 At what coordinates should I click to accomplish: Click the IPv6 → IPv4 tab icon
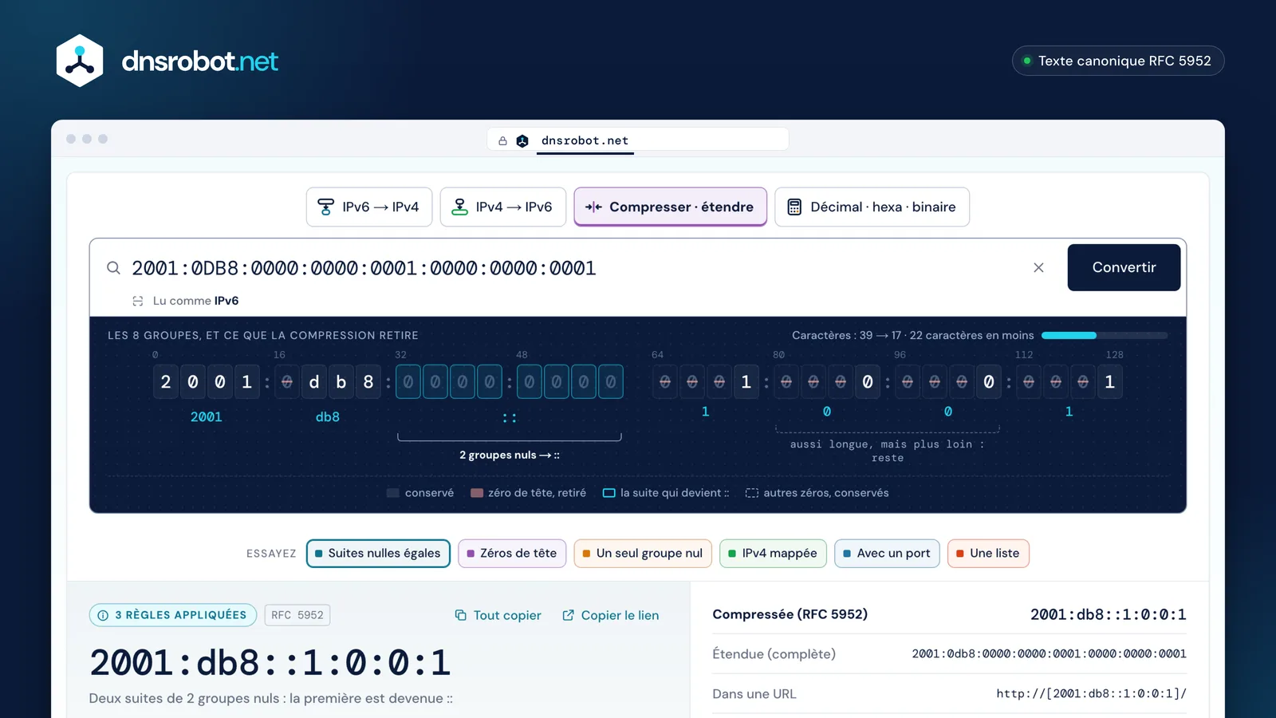(x=325, y=207)
